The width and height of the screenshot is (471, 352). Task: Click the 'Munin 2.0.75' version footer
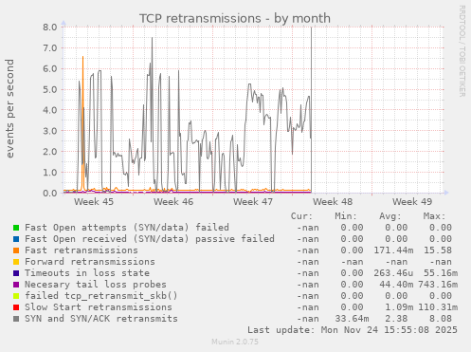point(235,342)
